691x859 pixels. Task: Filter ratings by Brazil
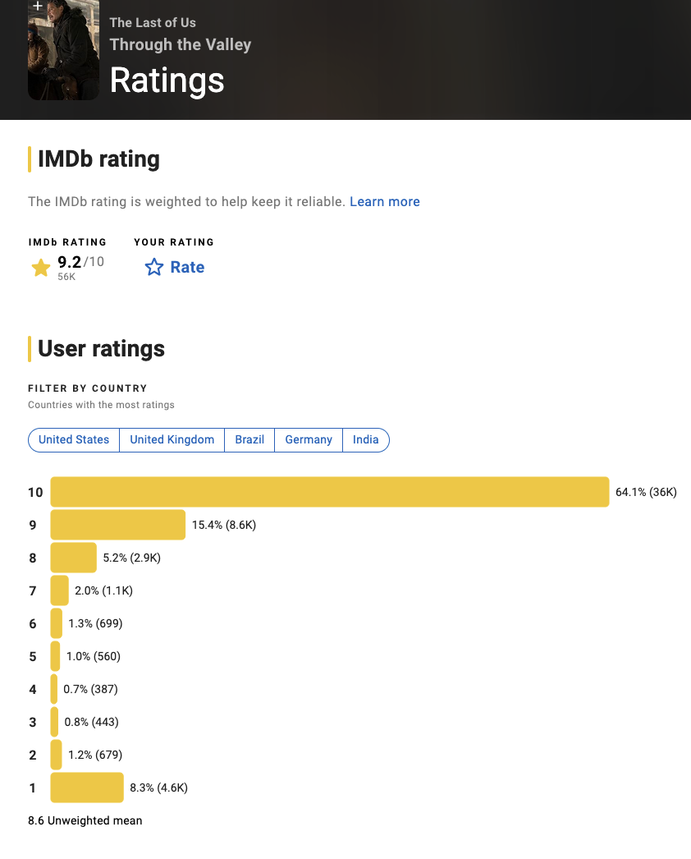pos(249,440)
